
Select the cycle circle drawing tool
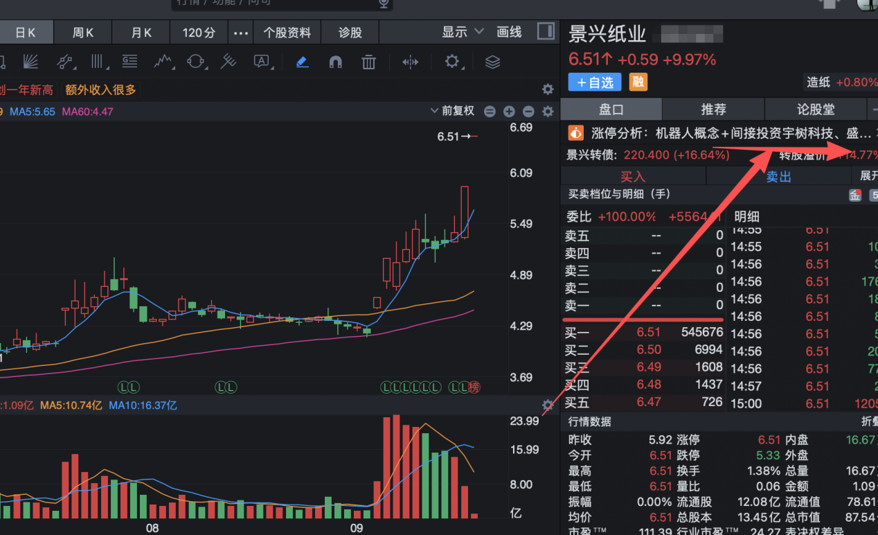197,62
